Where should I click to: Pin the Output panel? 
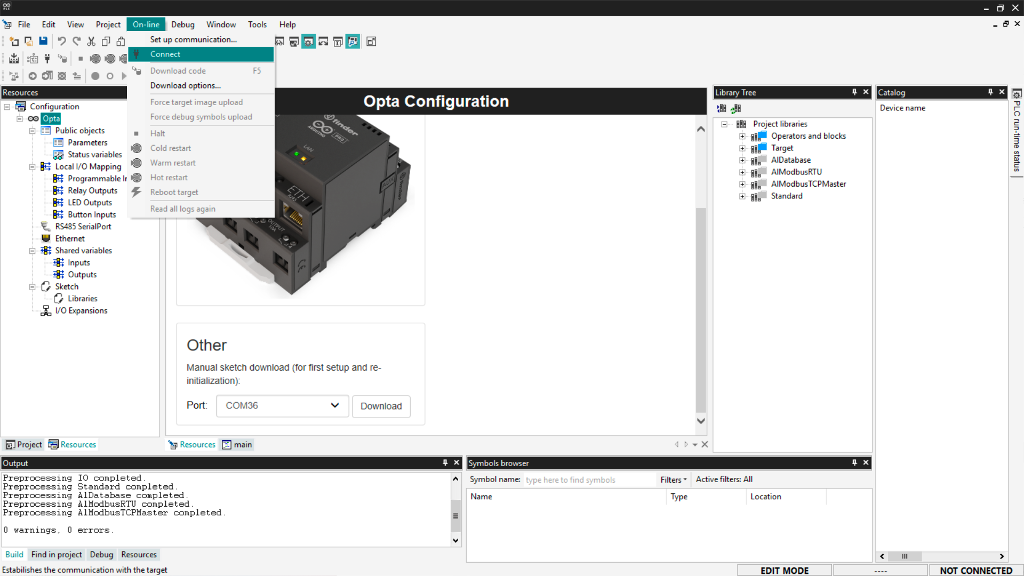(445, 463)
